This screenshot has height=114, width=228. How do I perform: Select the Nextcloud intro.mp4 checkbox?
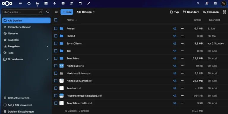56,73
